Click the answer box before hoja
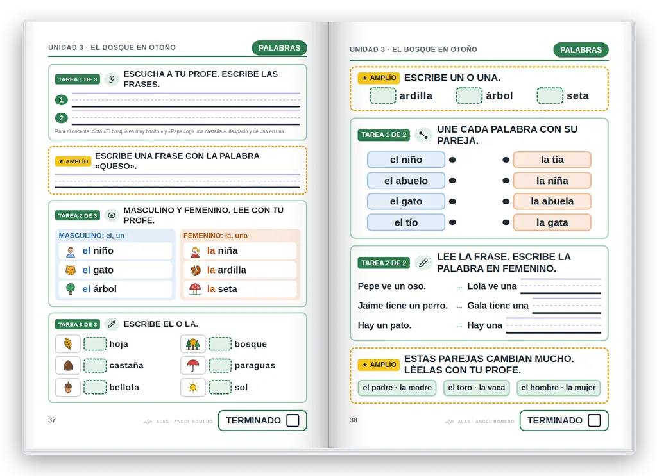Viewport: 657px width, 476px height. (95, 344)
